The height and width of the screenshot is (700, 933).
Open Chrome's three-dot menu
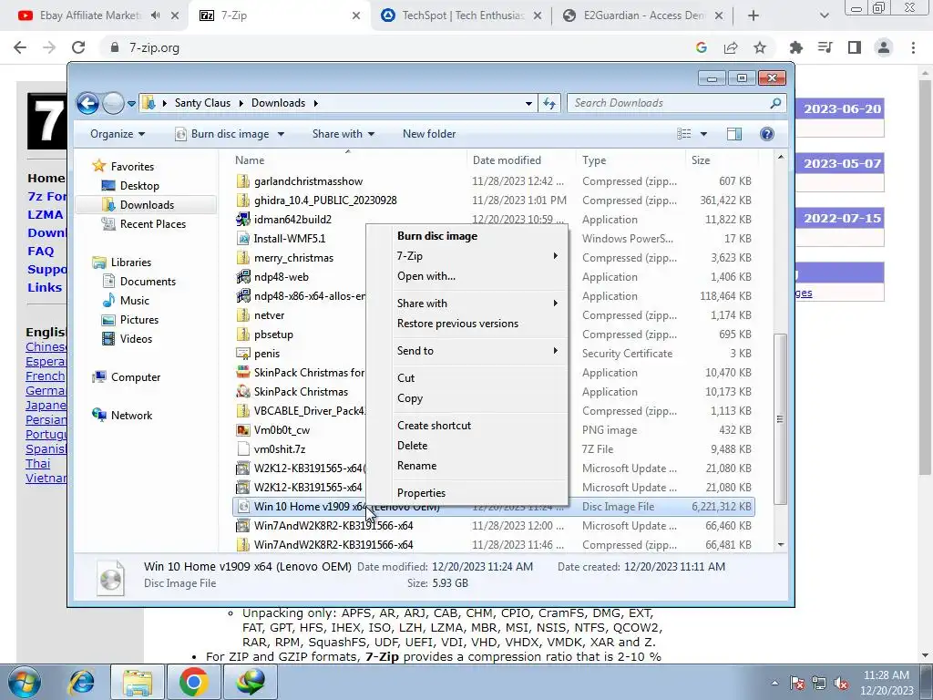pyautogui.click(x=913, y=47)
